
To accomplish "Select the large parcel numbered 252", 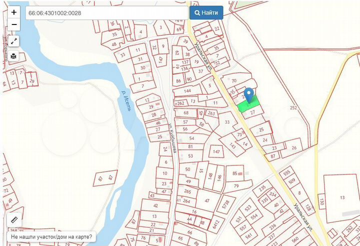I will [293, 107].
